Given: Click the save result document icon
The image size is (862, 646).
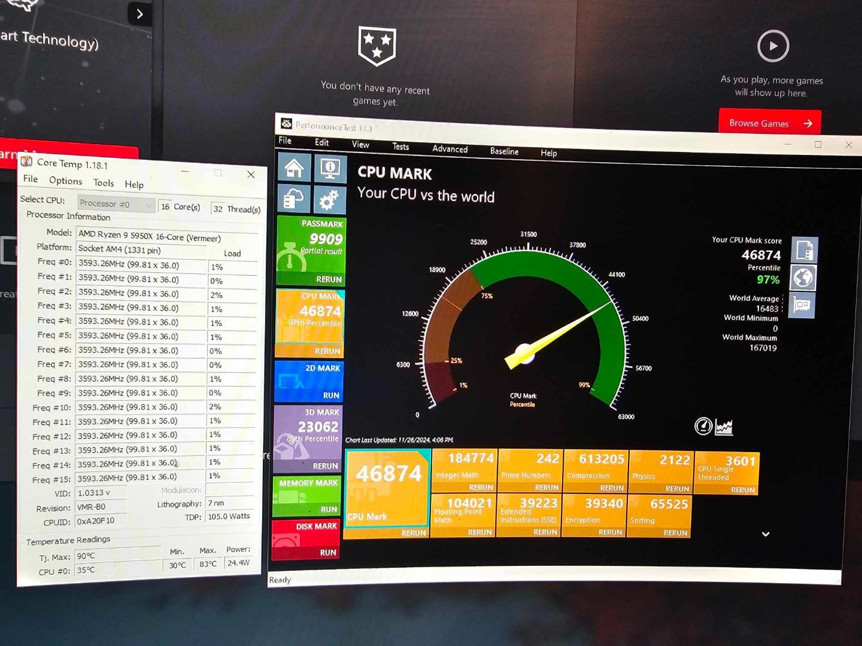Looking at the screenshot, I should pyautogui.click(x=805, y=250).
